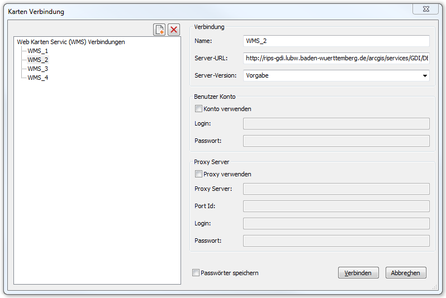
Task: Click the Benutzer Konto Passwort field
Action: pyautogui.click(x=336, y=141)
